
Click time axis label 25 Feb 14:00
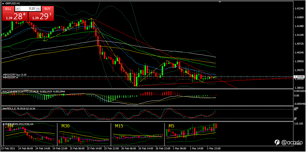94,148
